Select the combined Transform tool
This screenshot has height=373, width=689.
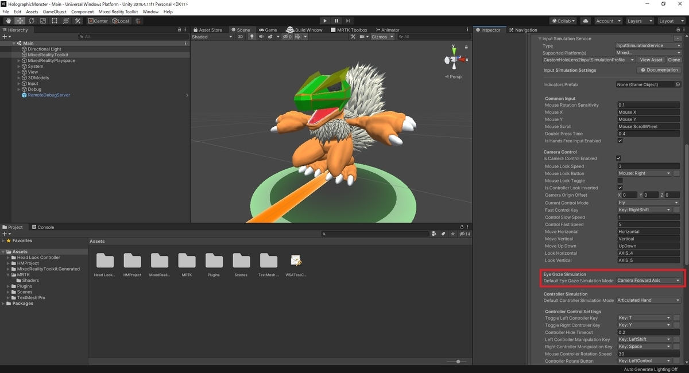coord(65,21)
